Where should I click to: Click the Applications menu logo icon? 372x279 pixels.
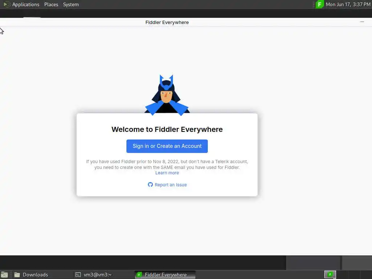pos(7,4)
